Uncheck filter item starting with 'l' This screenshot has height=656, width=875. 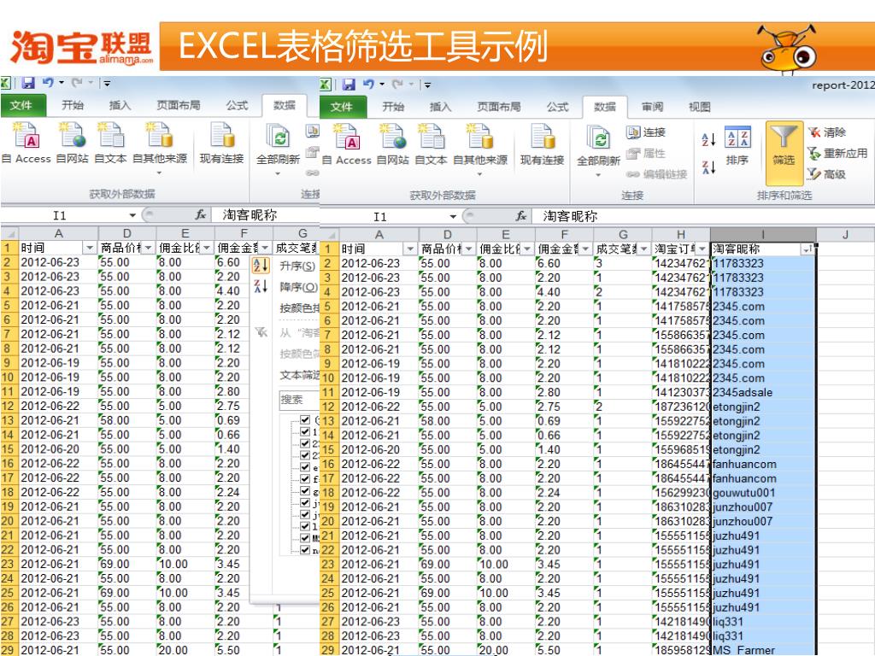point(305,526)
